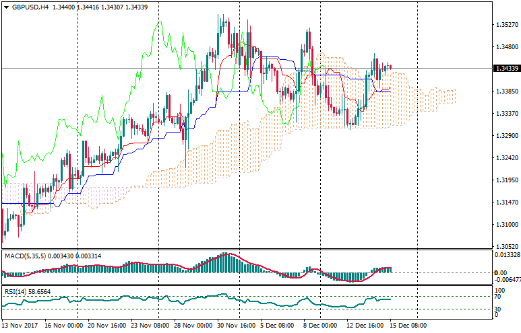This screenshot has width=521, height=333.
Task: Select the 23 Nov 08:00 time marker
Action: click(150, 325)
